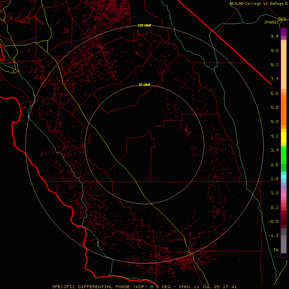Pick the cyan segment of the color bar
Screen dimensions: 289x289
click(x=284, y=177)
